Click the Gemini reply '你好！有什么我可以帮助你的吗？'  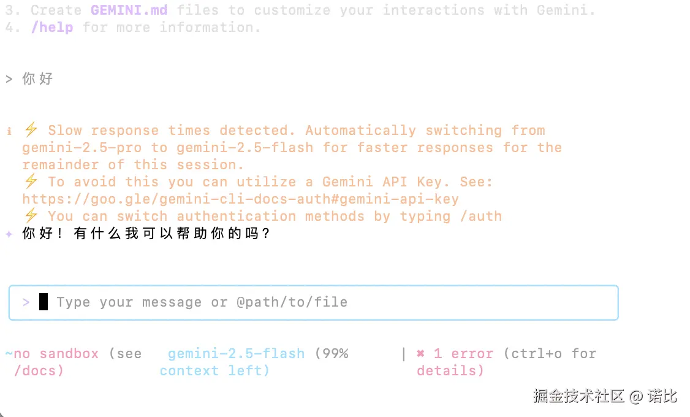146,234
